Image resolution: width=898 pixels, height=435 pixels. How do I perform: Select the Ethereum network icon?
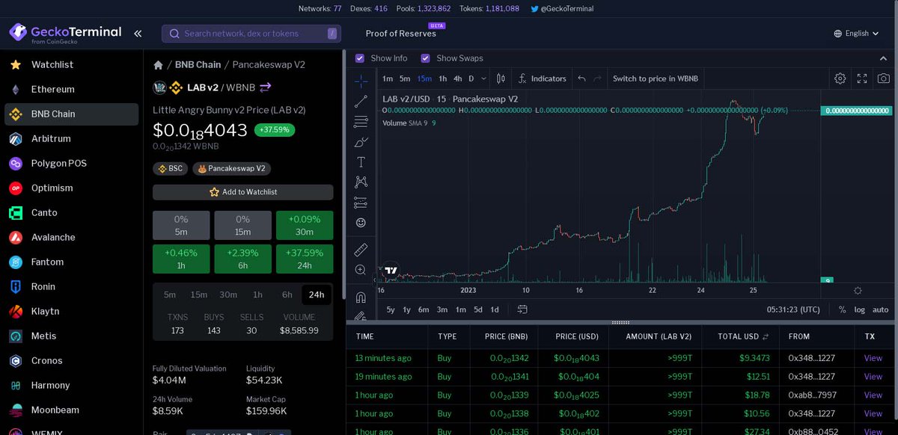tap(15, 90)
